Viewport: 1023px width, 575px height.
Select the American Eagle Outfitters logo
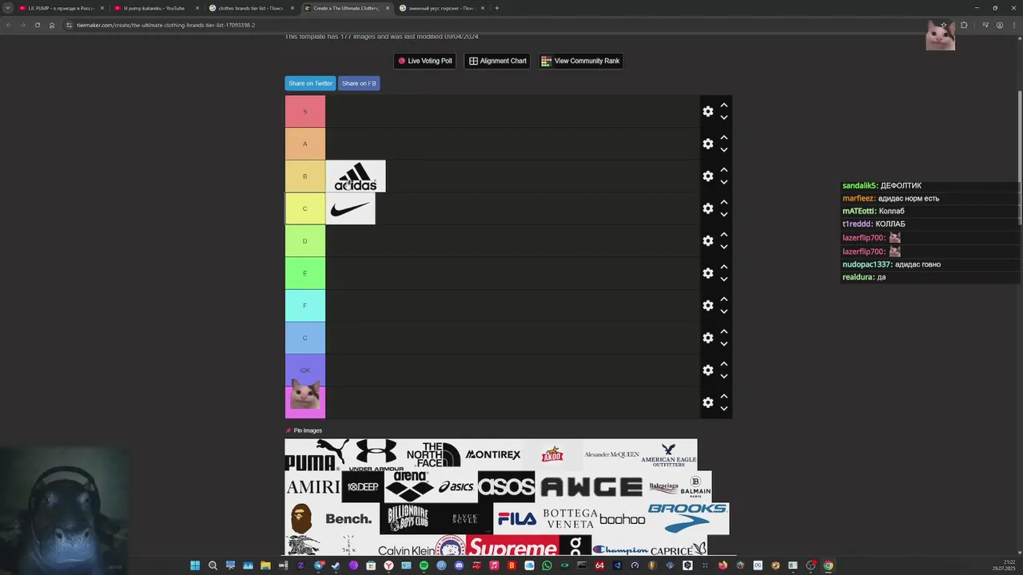pyautogui.click(x=669, y=454)
